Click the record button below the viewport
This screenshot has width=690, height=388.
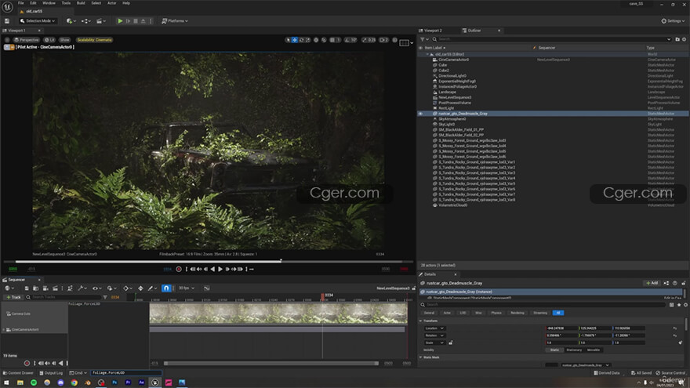pyautogui.click(x=179, y=269)
